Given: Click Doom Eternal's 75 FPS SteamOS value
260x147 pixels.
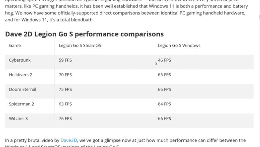Looking at the screenshot, I should (x=65, y=89).
